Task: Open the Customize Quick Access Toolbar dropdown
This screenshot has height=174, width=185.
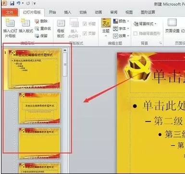Action: 35,3
